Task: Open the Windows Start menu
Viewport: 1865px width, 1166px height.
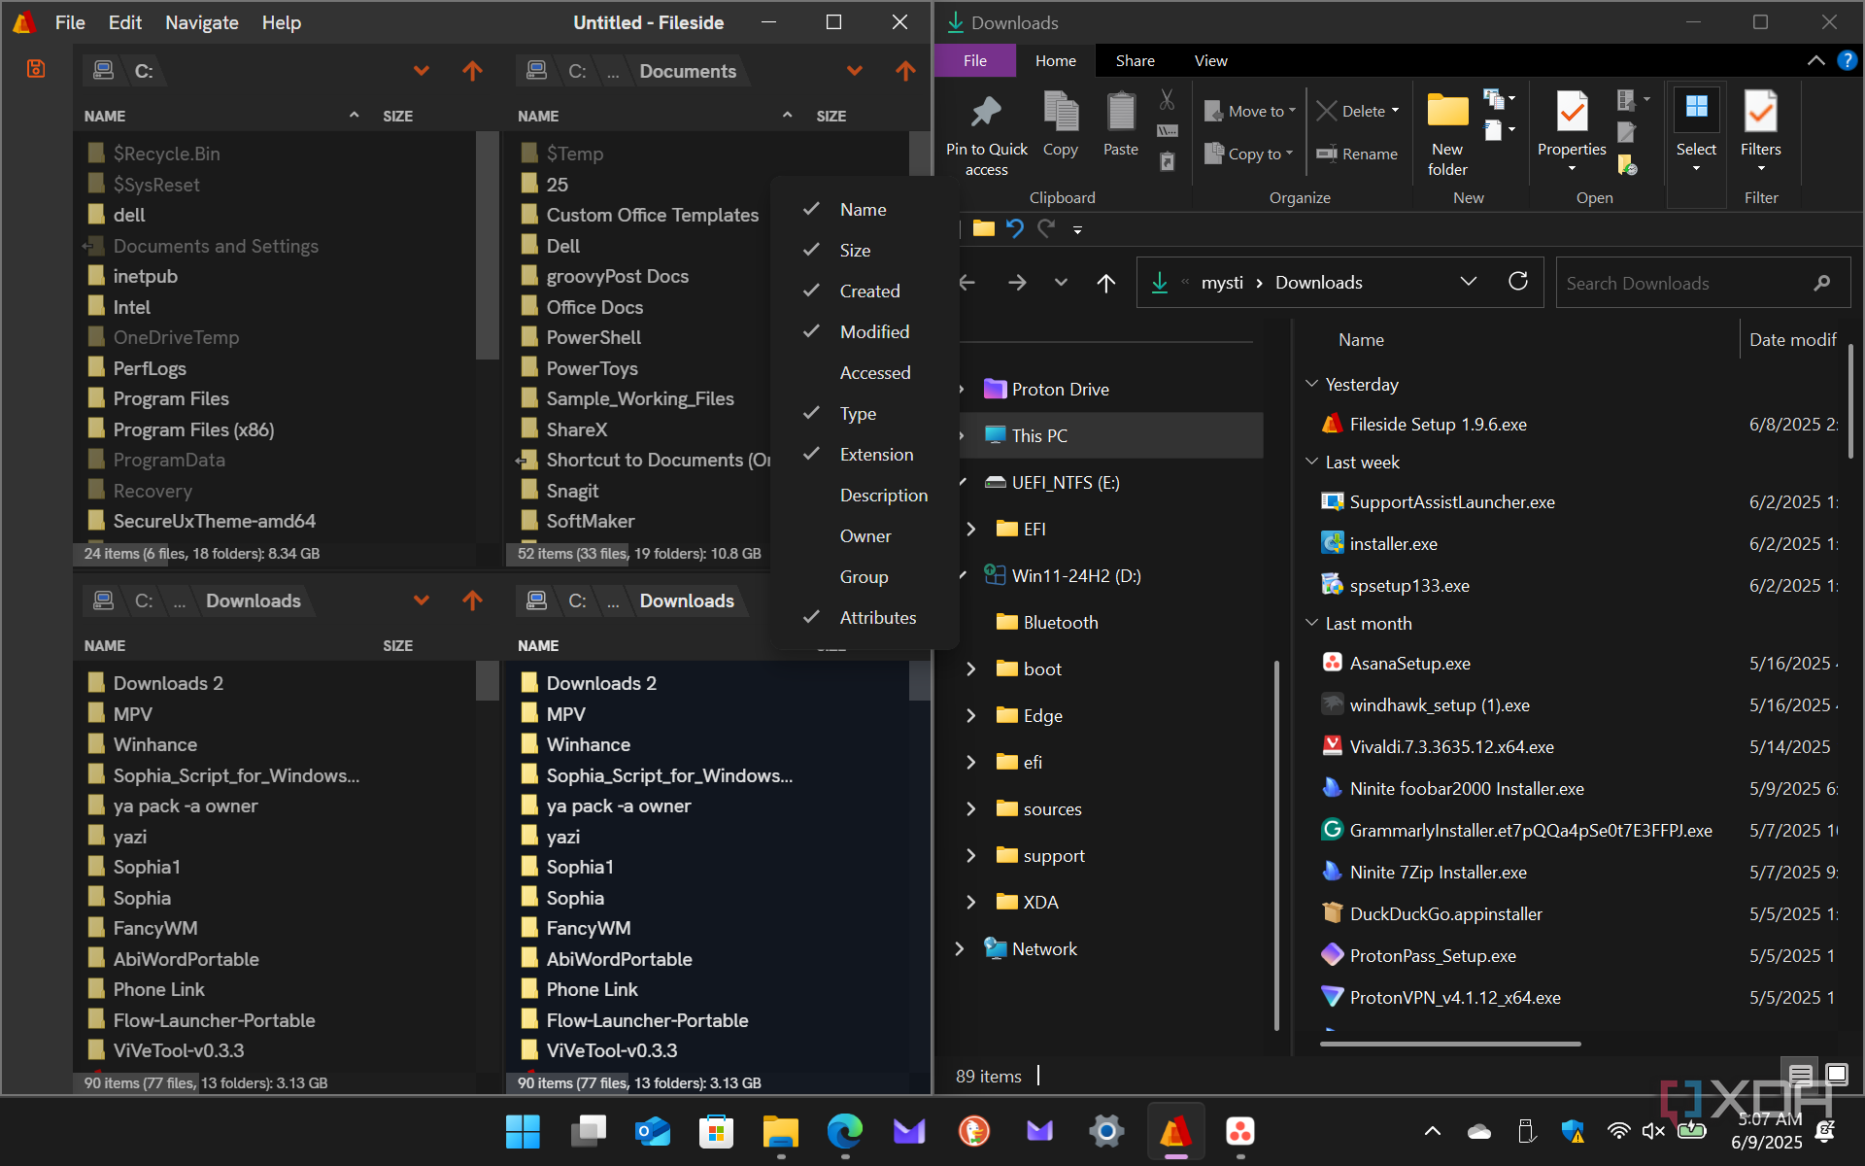Action: click(x=523, y=1131)
